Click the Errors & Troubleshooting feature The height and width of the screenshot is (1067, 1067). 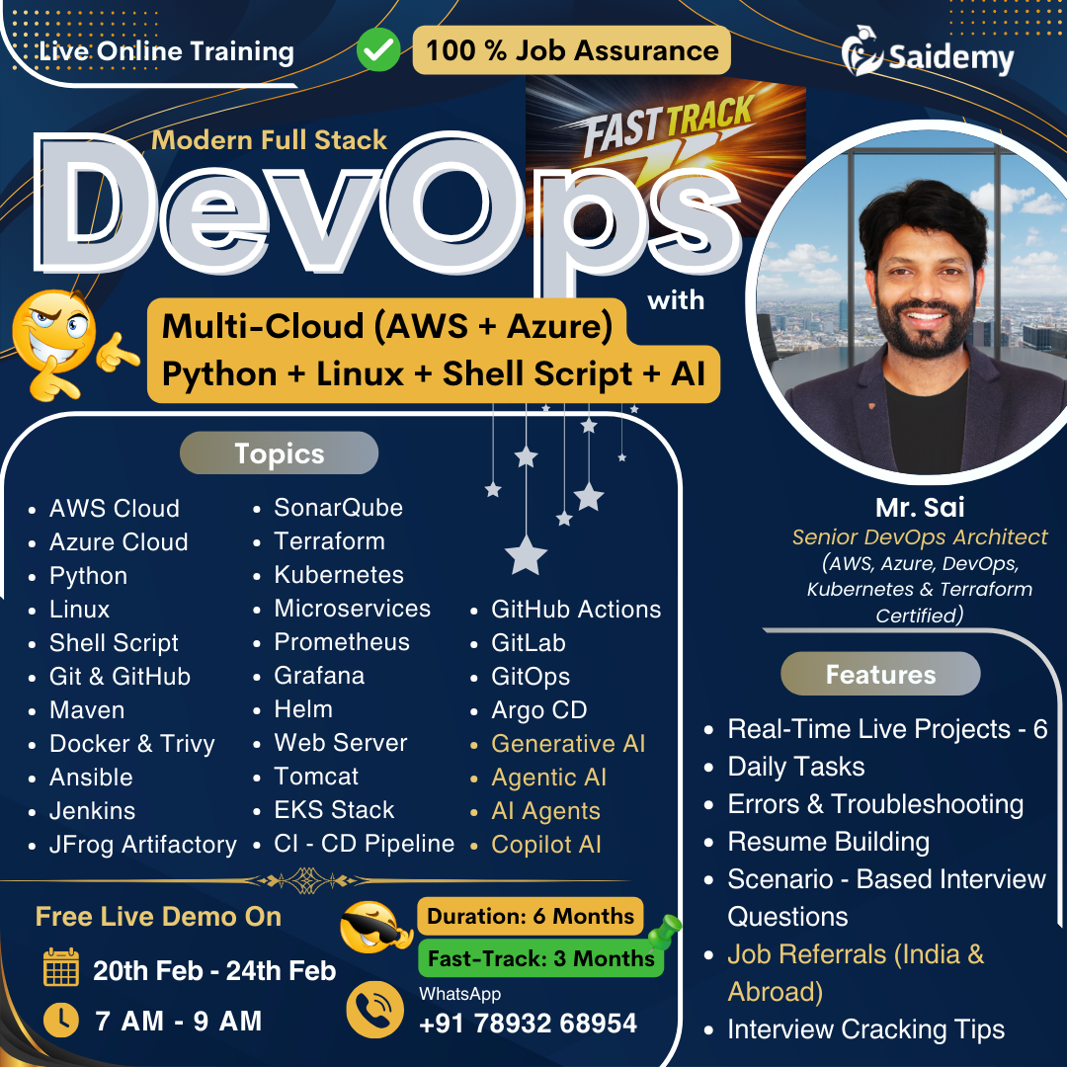pos(875,804)
